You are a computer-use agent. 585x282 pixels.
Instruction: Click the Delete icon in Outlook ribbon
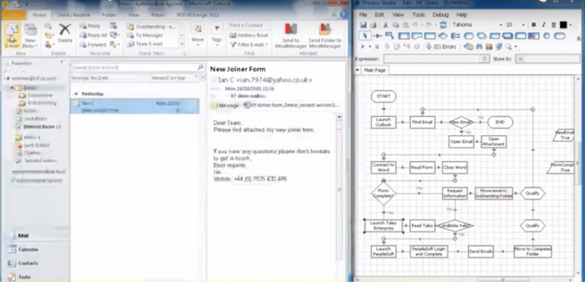pyautogui.click(x=65, y=32)
